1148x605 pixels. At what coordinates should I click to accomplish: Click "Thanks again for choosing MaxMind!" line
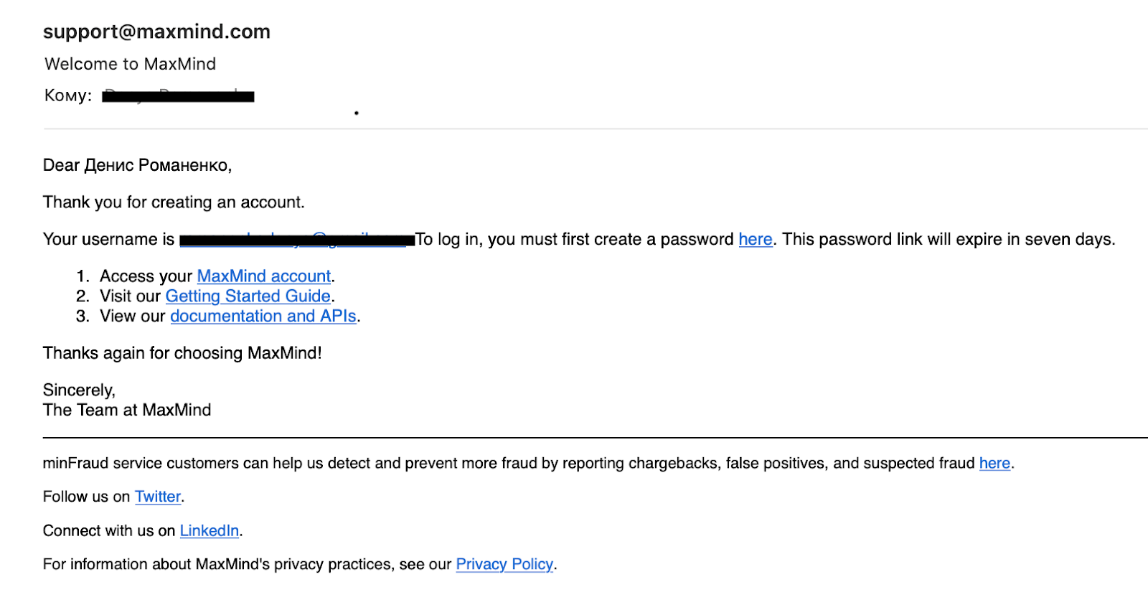(182, 353)
